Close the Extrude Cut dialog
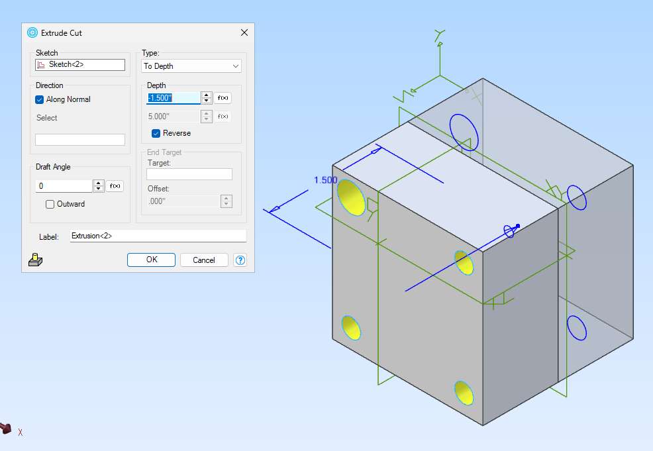This screenshot has height=451, width=653. (x=244, y=32)
